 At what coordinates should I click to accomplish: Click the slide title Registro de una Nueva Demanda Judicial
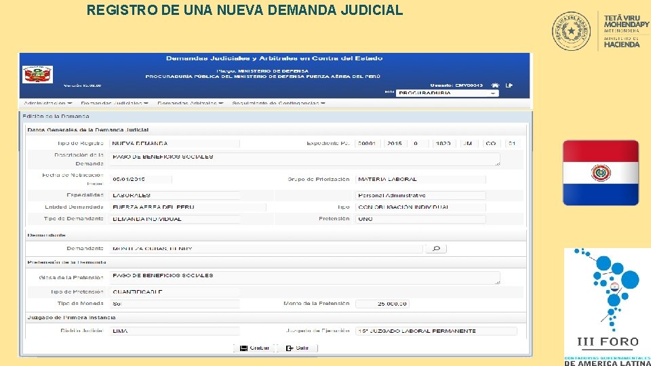tap(245, 10)
